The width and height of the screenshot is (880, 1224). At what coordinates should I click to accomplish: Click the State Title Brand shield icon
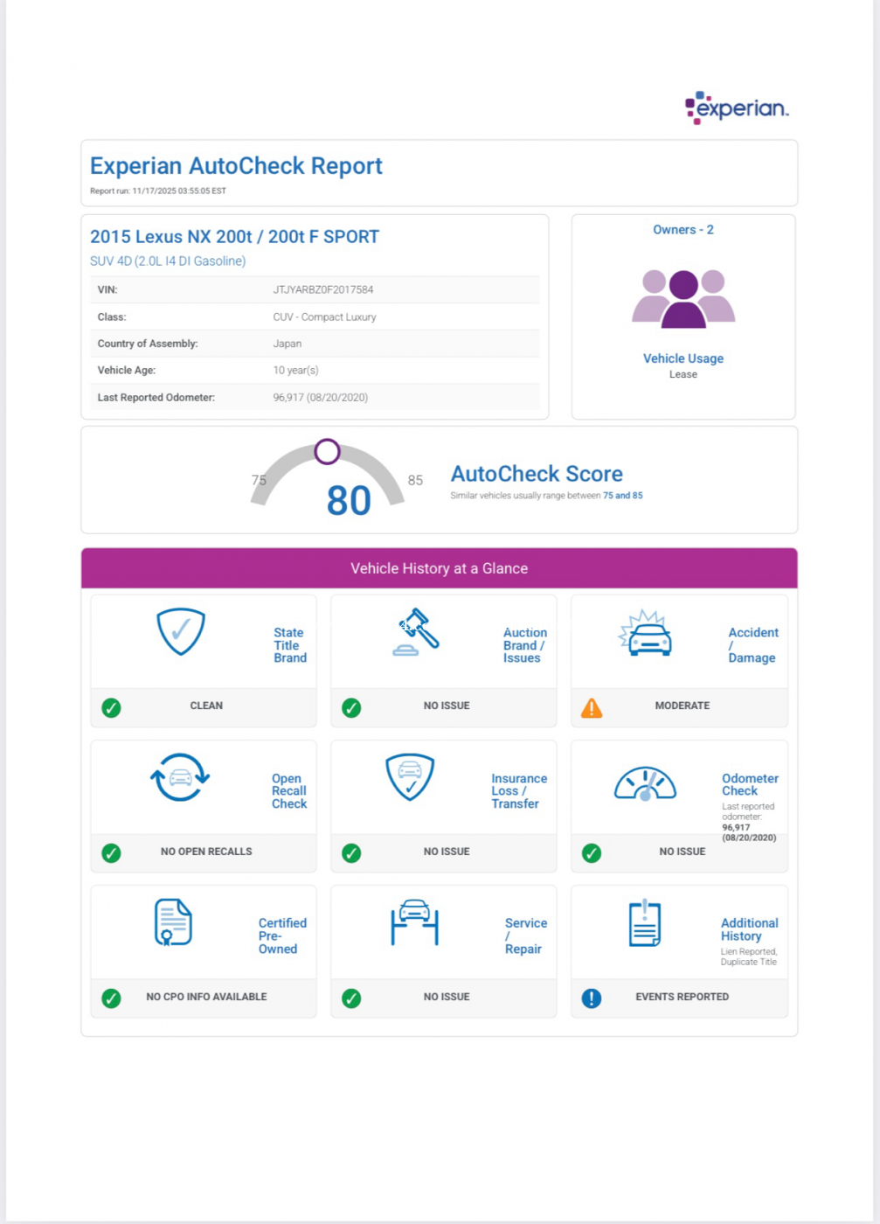tap(181, 631)
